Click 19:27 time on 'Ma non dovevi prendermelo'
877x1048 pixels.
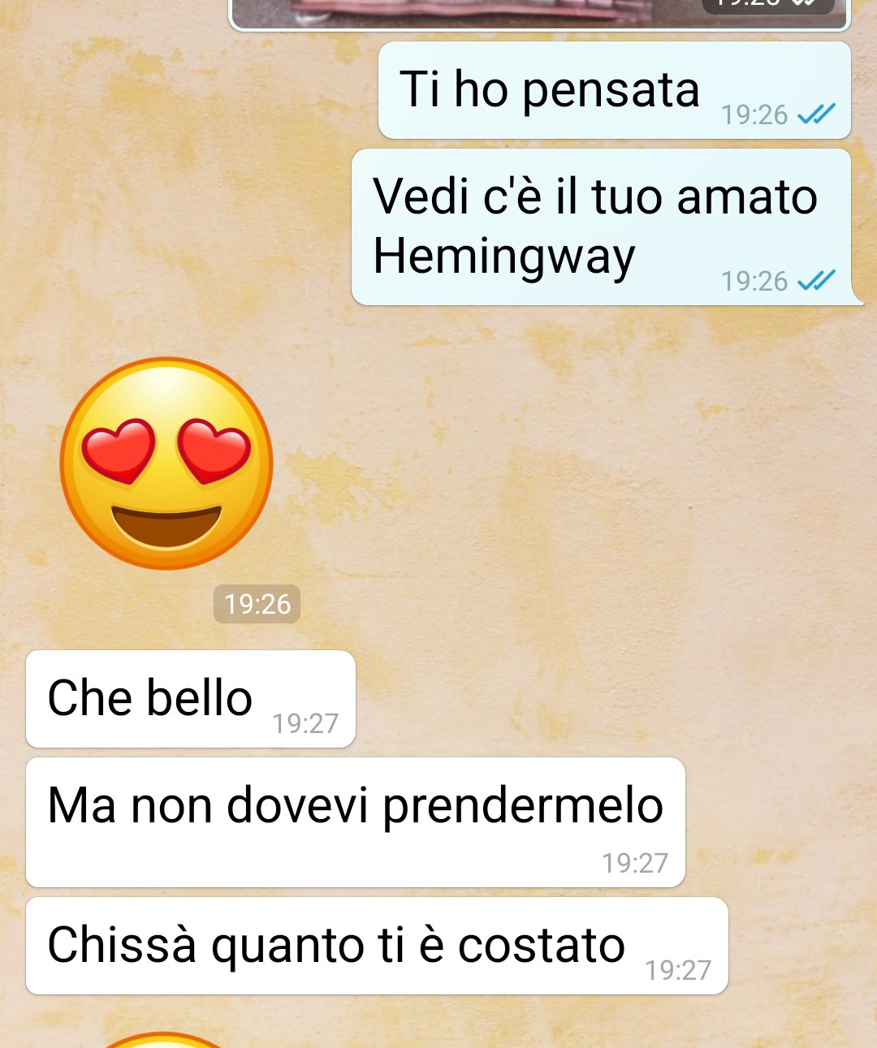coord(635,863)
